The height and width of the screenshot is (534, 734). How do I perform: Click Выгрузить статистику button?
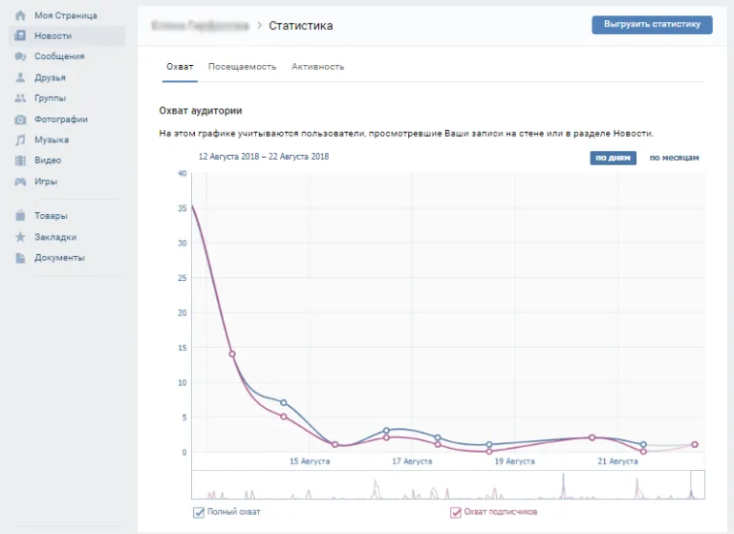[x=652, y=24]
